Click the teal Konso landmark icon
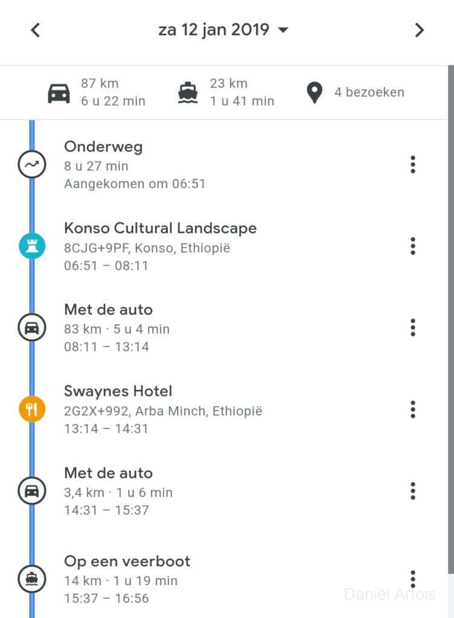The height and width of the screenshot is (618, 454). click(x=32, y=246)
